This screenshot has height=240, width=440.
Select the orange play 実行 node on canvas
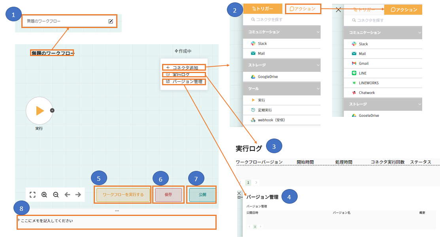tap(39, 111)
